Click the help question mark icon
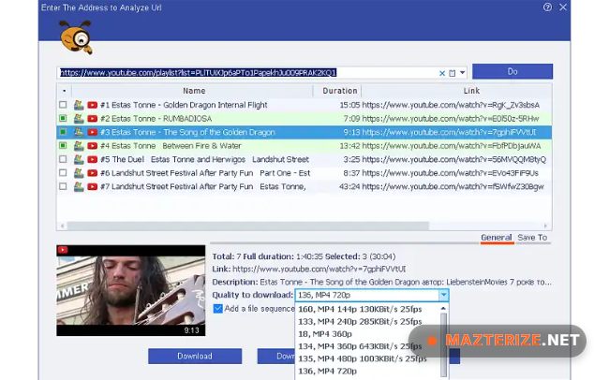Image resolution: width=609 pixels, height=380 pixels. pos(547,7)
